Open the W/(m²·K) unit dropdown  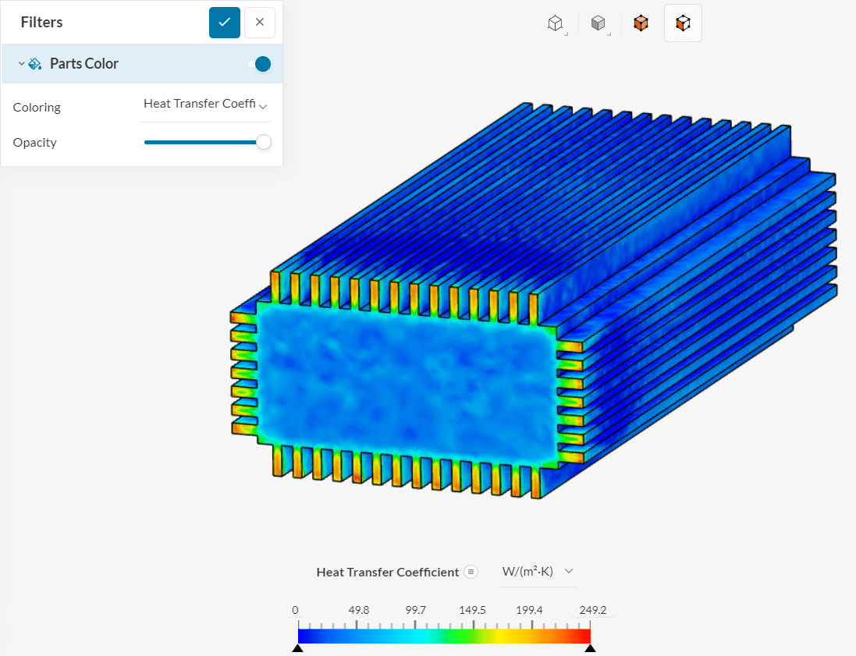point(537,572)
